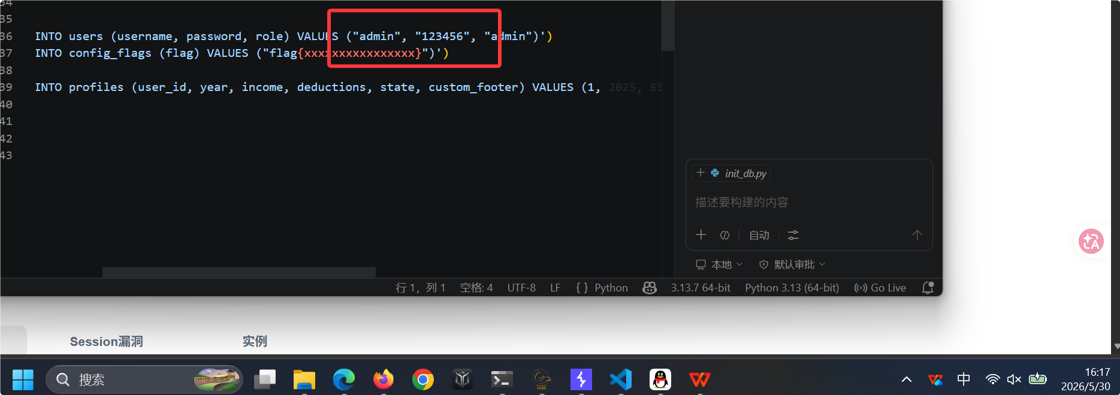Click the 实例 heading
The image size is (1120, 395).
(x=255, y=341)
